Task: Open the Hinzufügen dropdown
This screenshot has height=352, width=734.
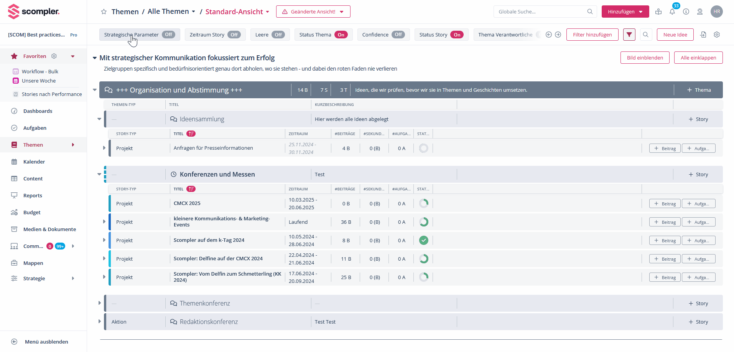Action: [625, 12]
